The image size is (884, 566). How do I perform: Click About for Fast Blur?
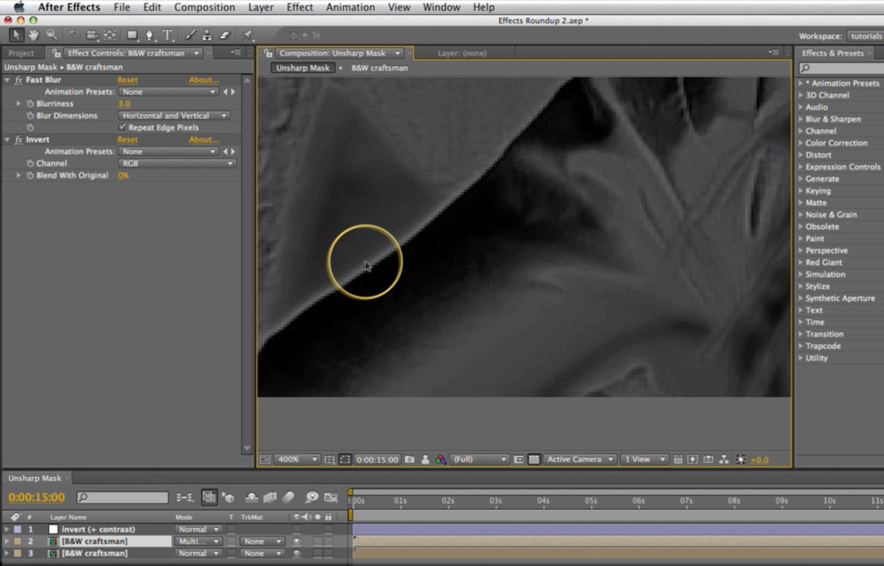204,80
